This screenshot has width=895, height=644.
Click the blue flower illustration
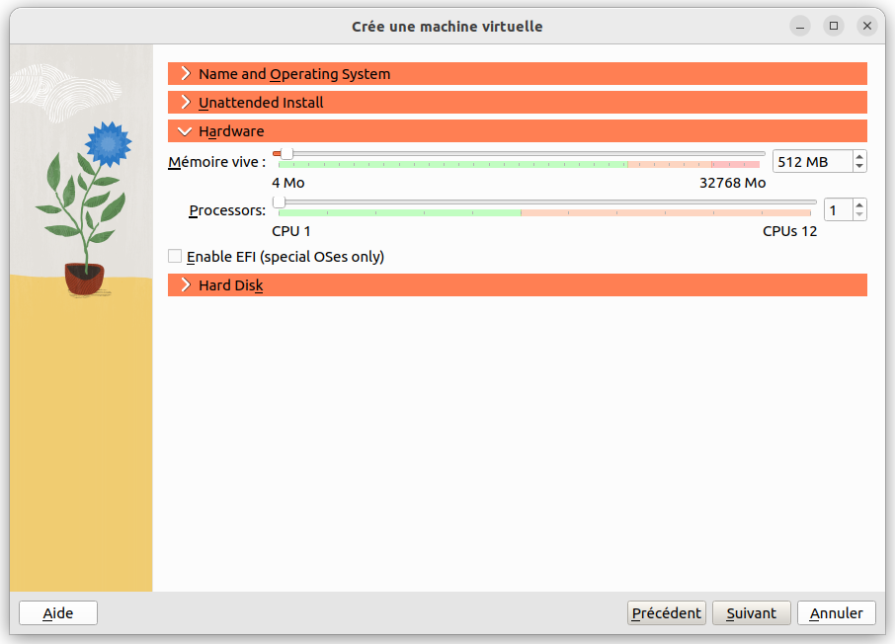click(x=107, y=145)
